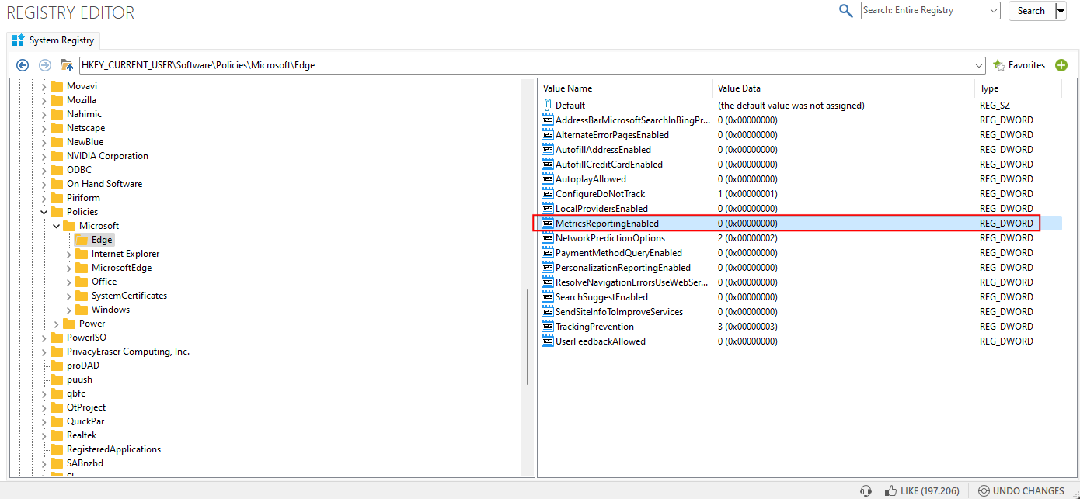Open the registry path address dropdown

(979, 65)
